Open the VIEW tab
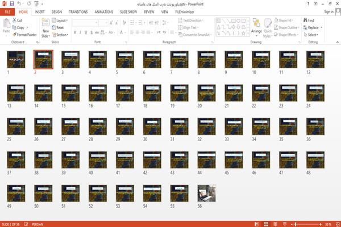This screenshot has height=227, width=341. (164, 12)
